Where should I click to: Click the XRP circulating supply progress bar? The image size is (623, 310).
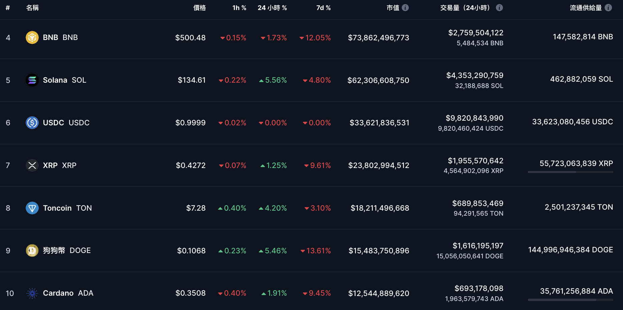tap(570, 172)
